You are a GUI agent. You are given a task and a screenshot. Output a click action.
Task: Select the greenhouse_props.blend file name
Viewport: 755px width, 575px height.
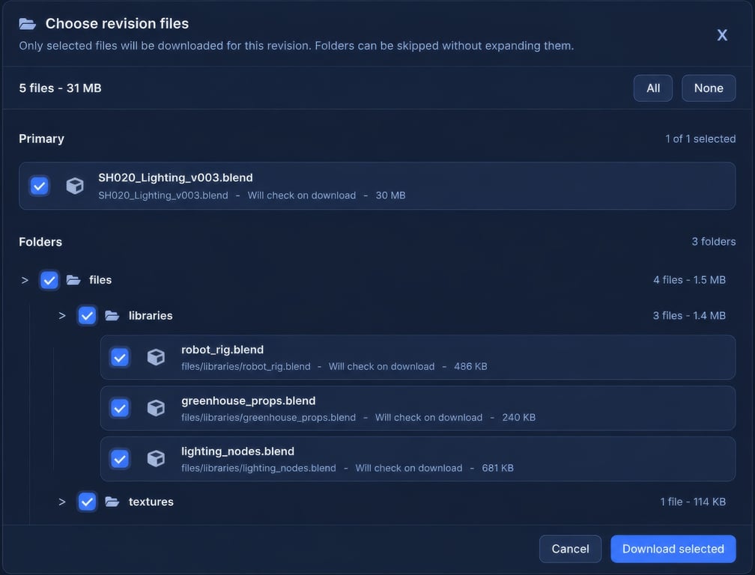249,401
